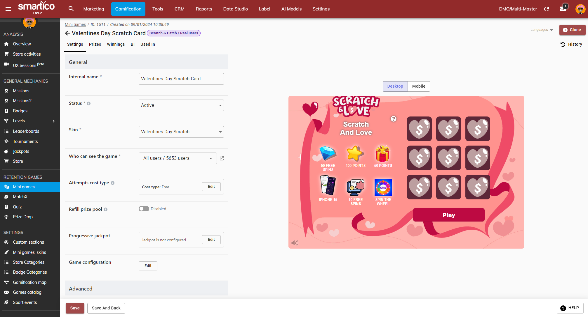Click the History clock icon
Viewport: 588px width, 317px height.
563,44
